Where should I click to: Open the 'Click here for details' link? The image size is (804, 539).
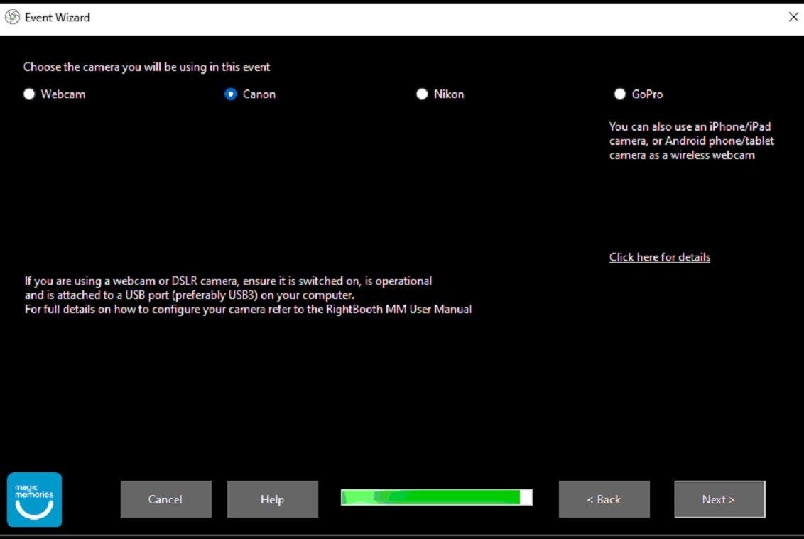pyautogui.click(x=659, y=258)
